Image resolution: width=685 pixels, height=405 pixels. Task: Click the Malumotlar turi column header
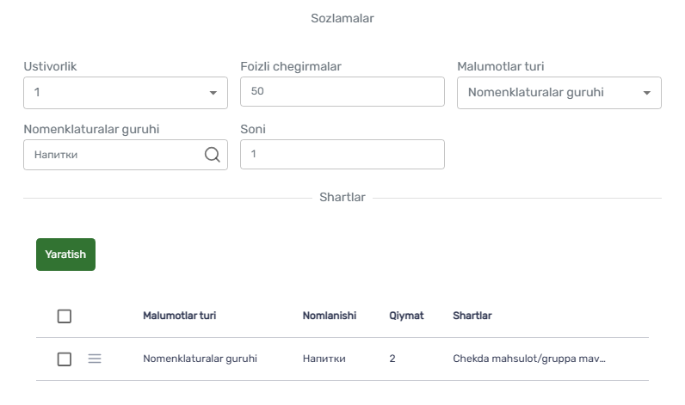click(x=180, y=316)
